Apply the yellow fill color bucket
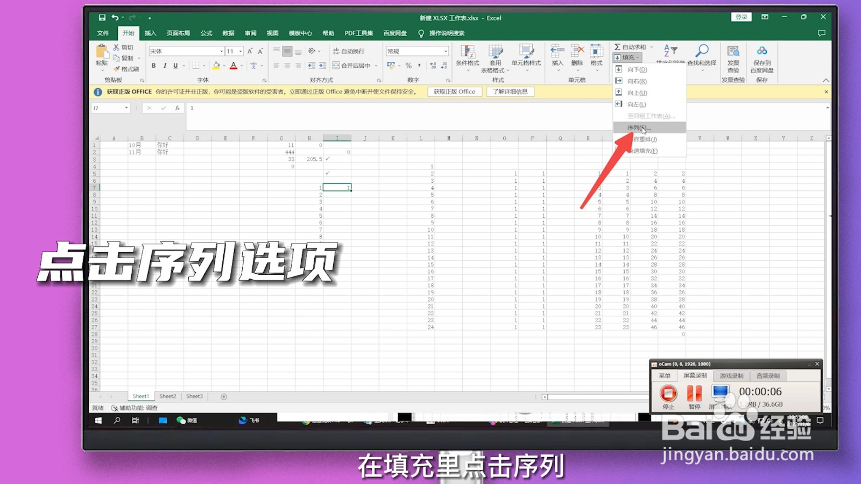The image size is (861, 484). pyautogui.click(x=216, y=66)
